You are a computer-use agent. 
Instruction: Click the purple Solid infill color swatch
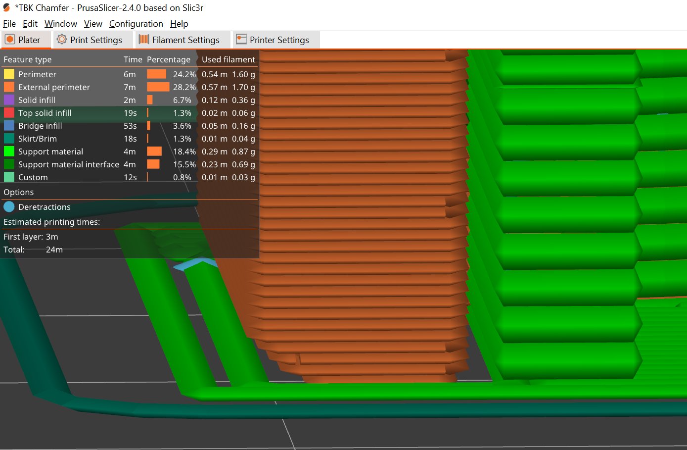click(x=9, y=100)
